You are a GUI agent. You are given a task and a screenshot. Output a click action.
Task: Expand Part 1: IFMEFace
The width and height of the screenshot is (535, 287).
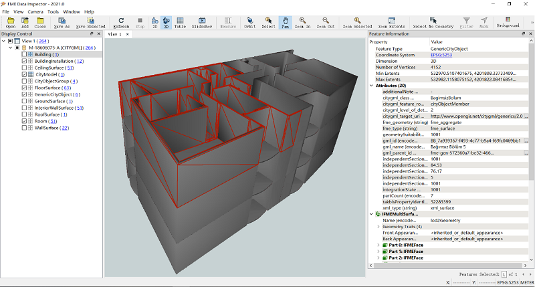(x=379, y=252)
